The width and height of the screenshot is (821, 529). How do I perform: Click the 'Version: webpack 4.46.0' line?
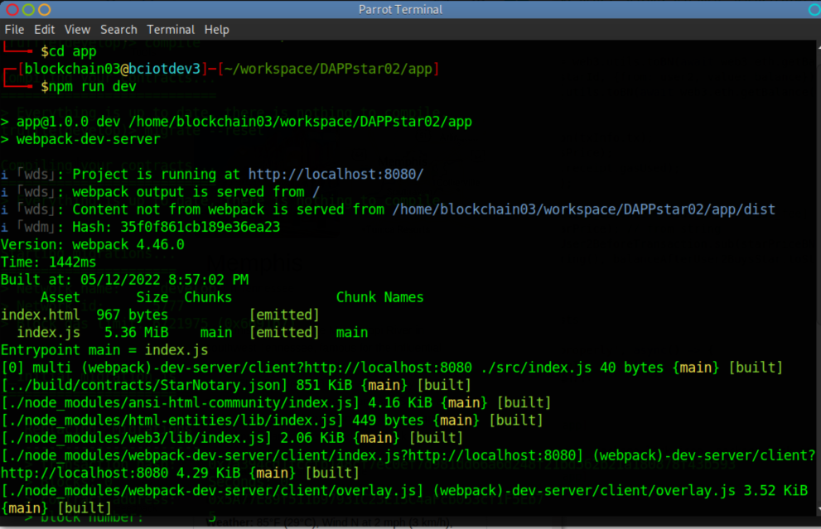pyautogui.click(x=93, y=244)
